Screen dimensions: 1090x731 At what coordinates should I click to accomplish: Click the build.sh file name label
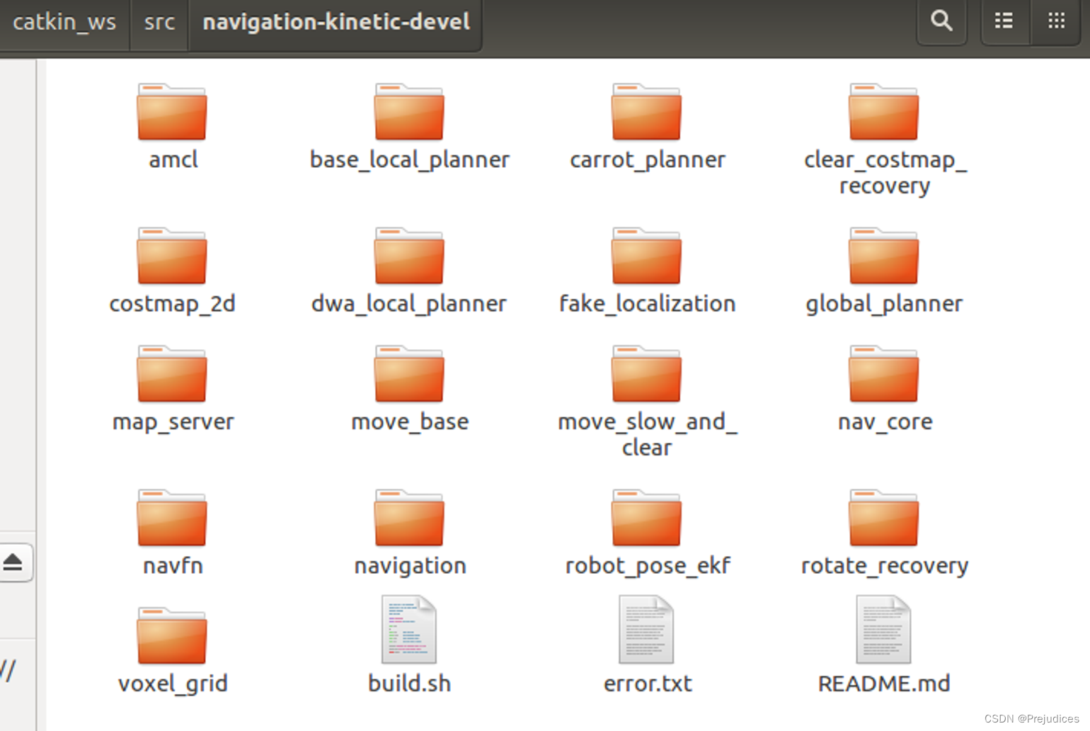[x=409, y=684]
